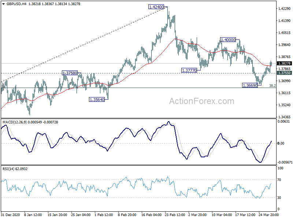Viewport: 293px width, 219px height.
Task: Click the RSI 30 axis level
Action: 279,198
